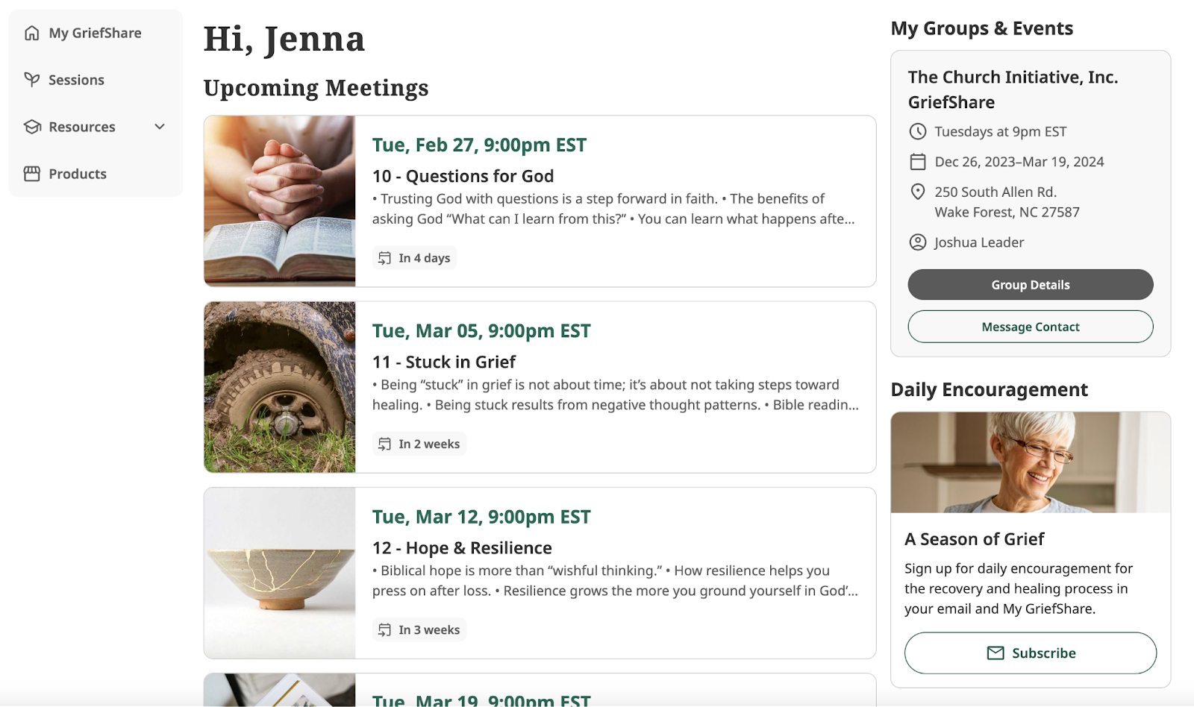Open the Tue, Feb 27 meeting link
1194x707 pixels.
pos(479,145)
